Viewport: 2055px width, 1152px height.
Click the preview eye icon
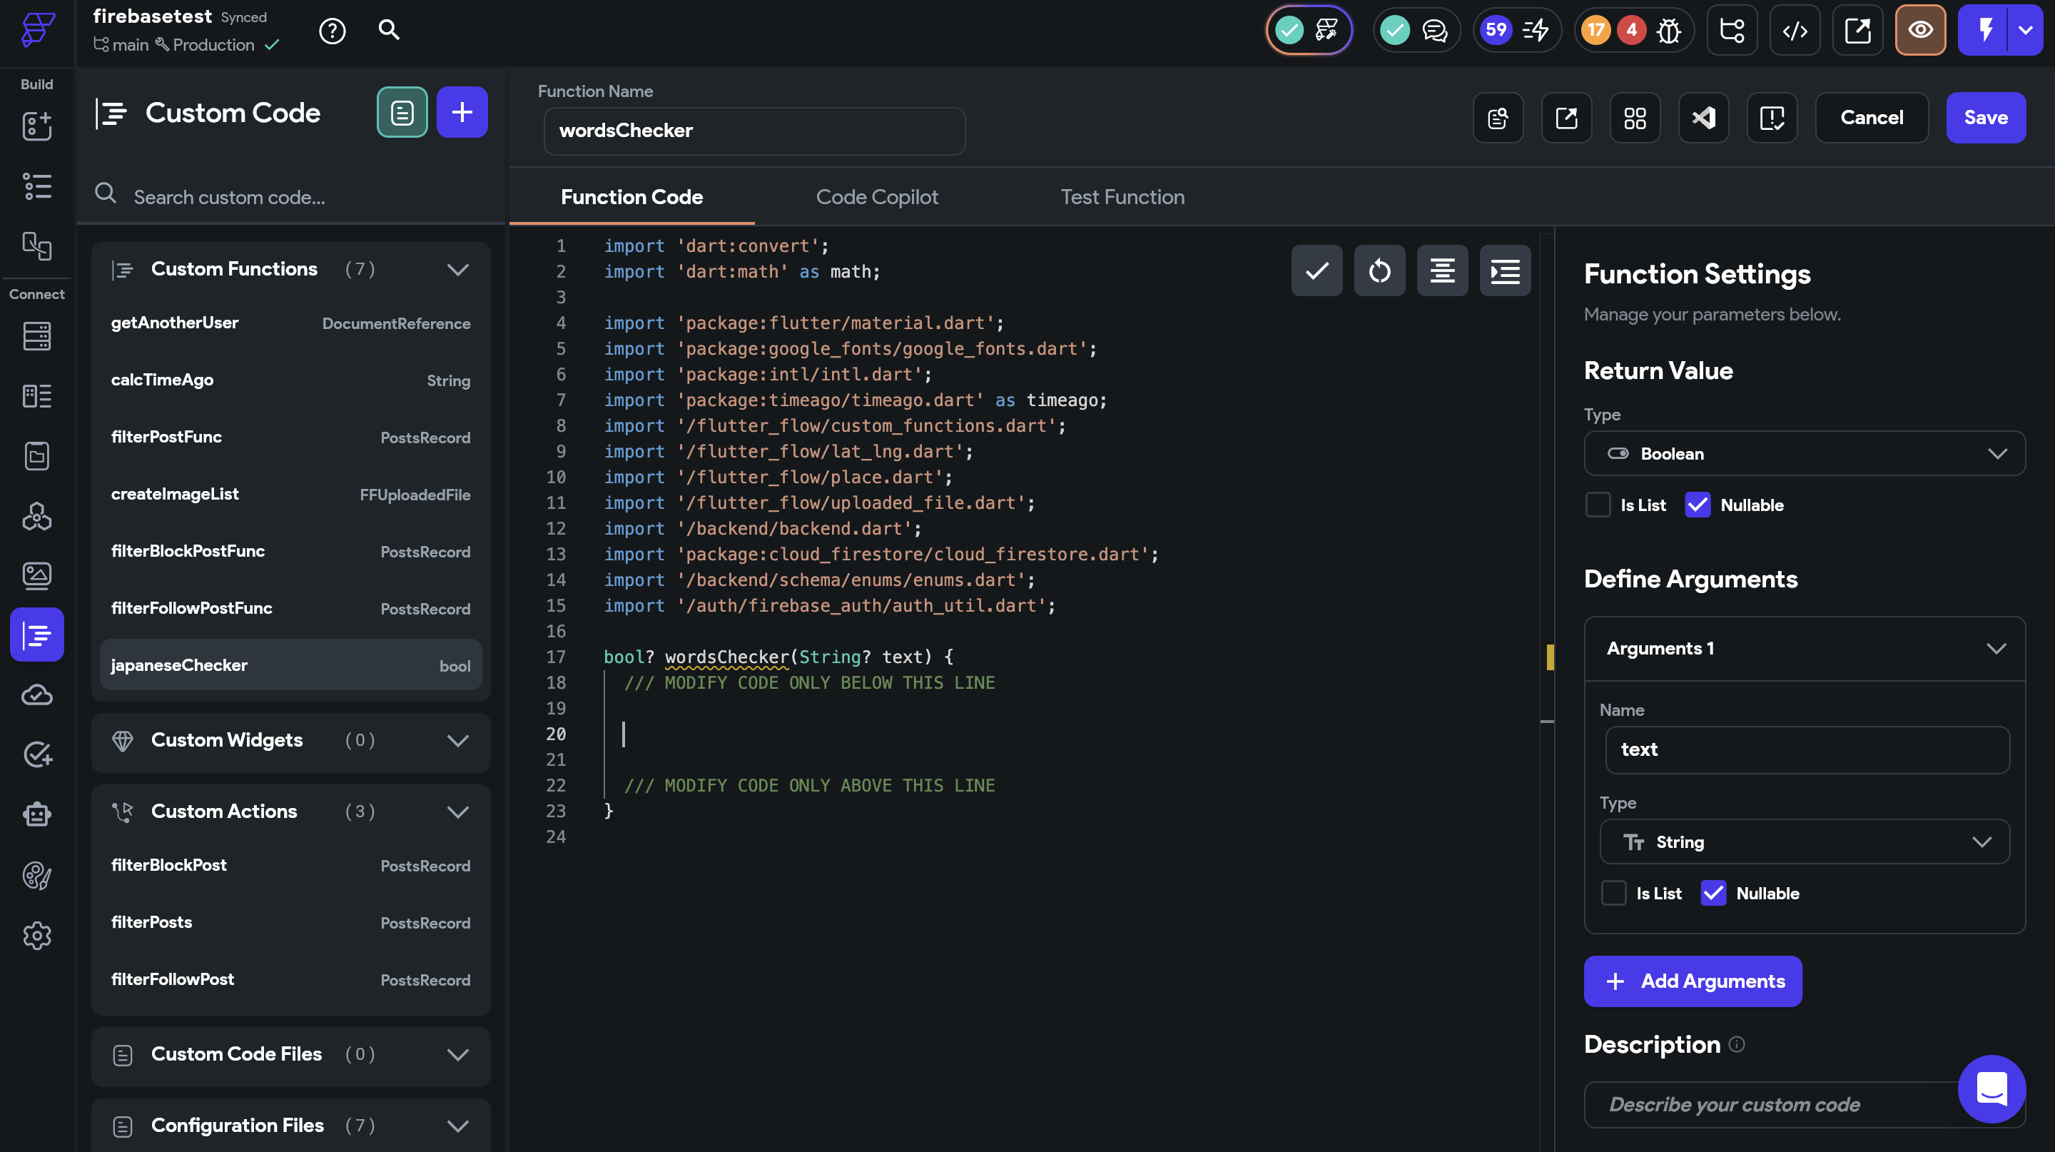point(1919,30)
